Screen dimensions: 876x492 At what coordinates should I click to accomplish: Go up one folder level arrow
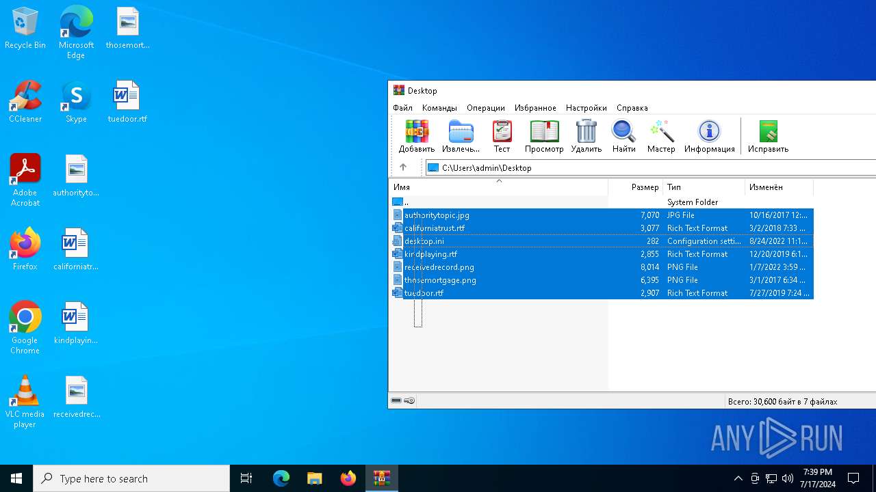click(403, 167)
